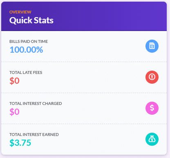Select the 100.00% bills paid value
170x158 pixels.
tap(26, 50)
